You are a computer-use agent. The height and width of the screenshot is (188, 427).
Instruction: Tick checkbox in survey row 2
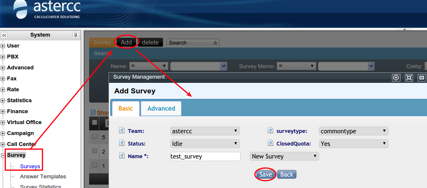click(x=95, y=151)
